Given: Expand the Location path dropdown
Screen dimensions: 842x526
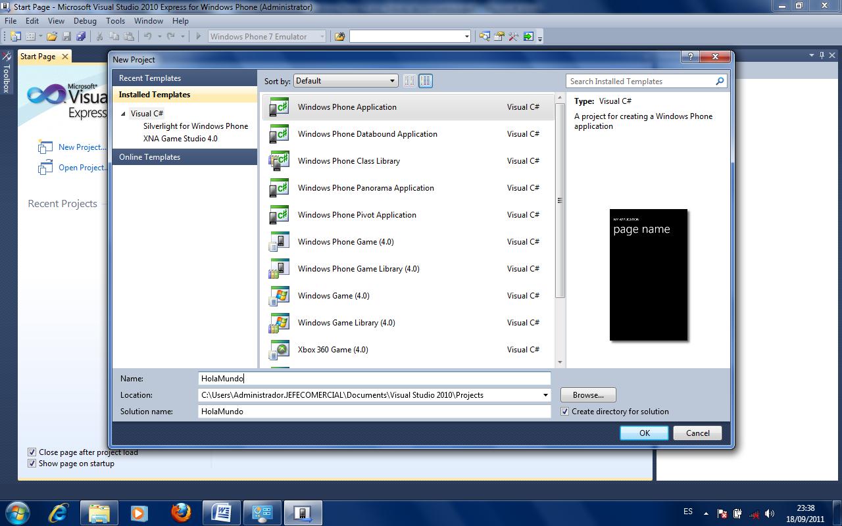Looking at the screenshot, I should click(545, 395).
